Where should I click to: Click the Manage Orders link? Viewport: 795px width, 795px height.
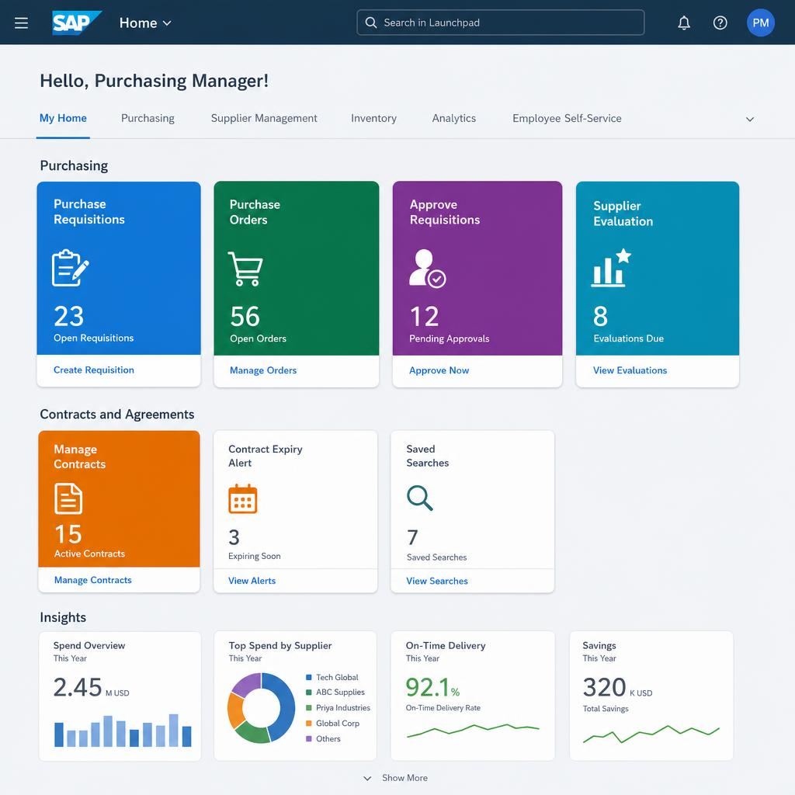263,370
